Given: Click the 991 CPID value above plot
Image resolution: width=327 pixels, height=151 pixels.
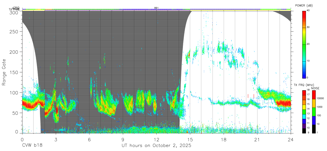Looking at the screenshot, I should click(156, 8).
